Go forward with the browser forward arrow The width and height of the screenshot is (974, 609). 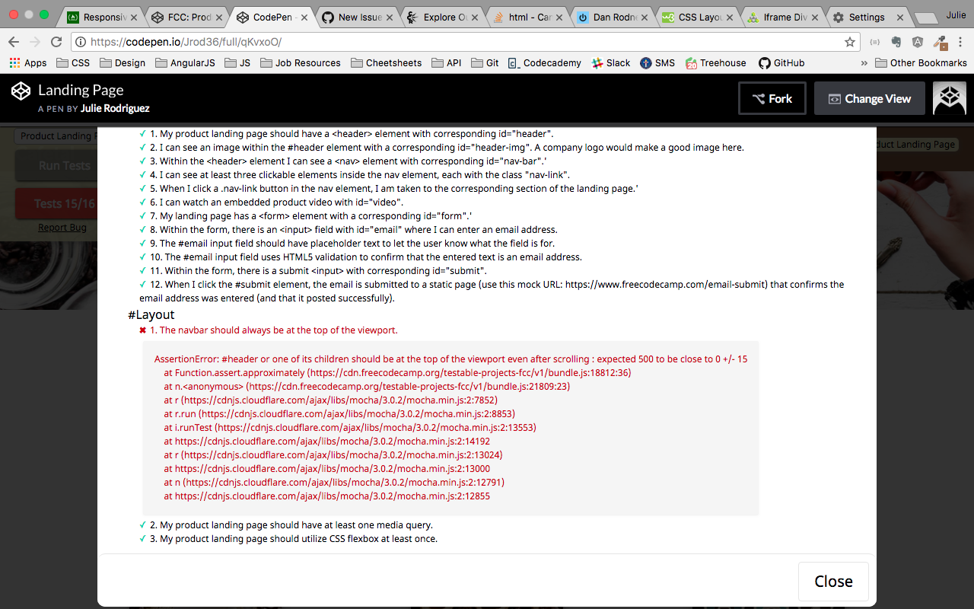[35, 42]
